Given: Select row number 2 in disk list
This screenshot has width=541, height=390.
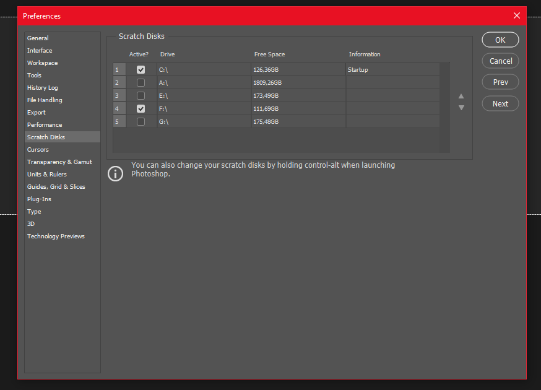Looking at the screenshot, I should [x=119, y=82].
